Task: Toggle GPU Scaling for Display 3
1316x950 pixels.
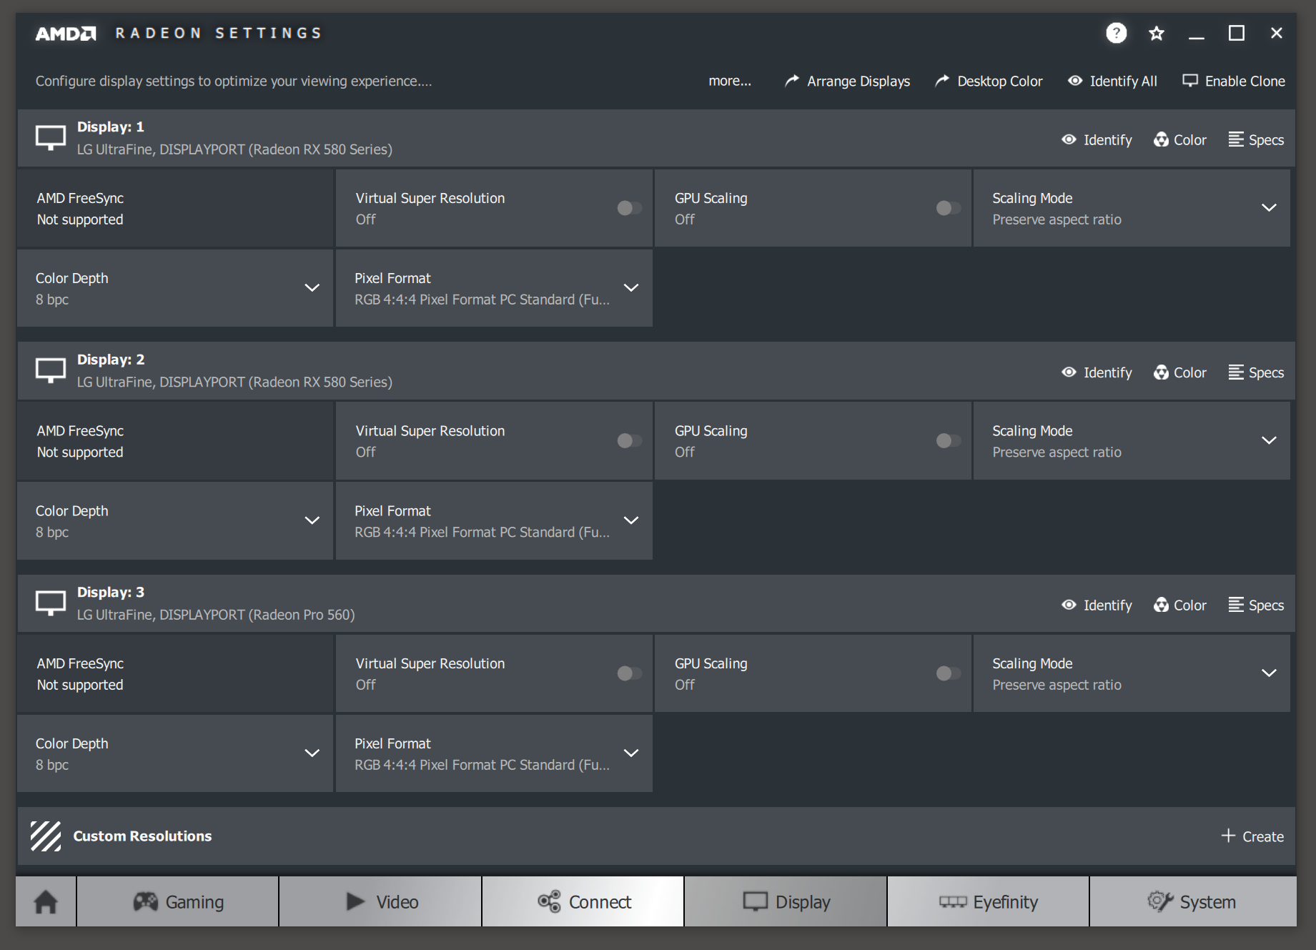Action: click(949, 673)
